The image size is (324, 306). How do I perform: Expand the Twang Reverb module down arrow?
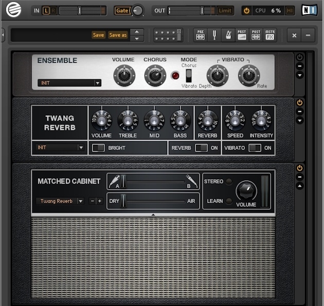[x=300, y=121]
